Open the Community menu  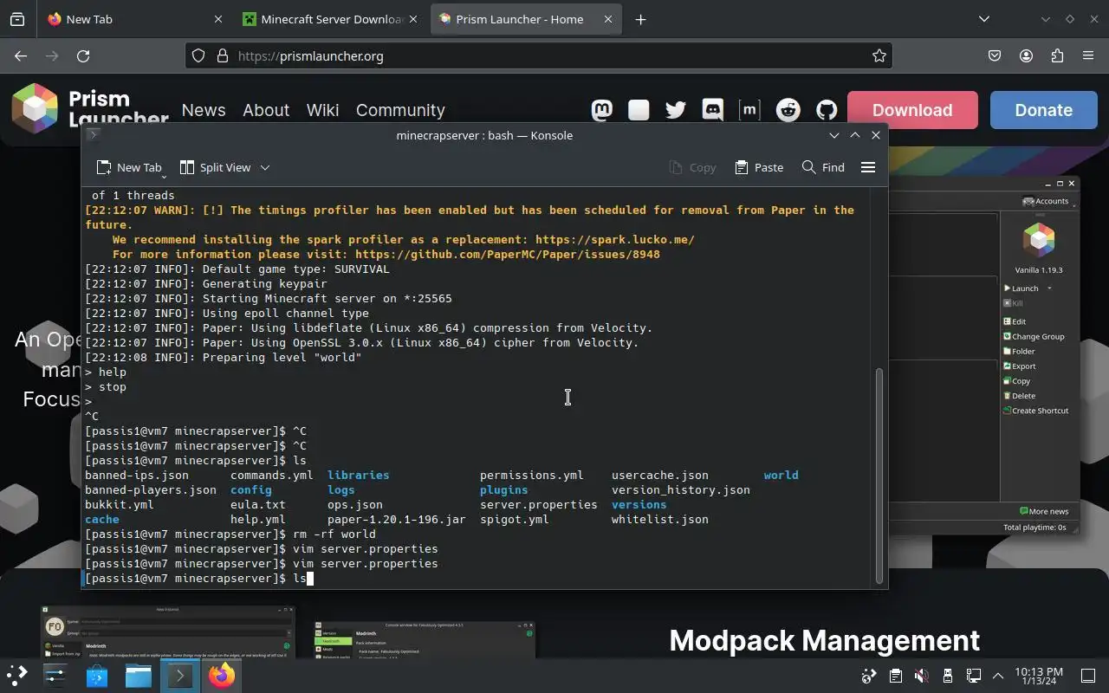click(x=400, y=110)
